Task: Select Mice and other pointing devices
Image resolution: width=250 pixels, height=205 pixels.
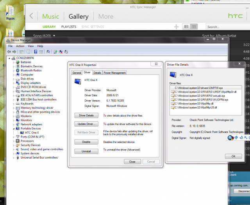Action: point(40,112)
